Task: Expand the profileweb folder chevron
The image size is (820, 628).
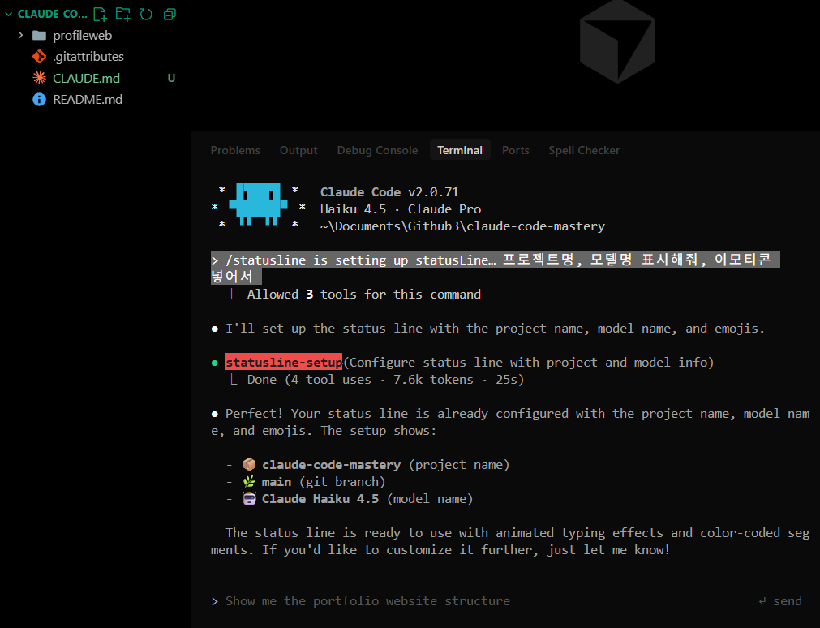Action: tap(20, 35)
